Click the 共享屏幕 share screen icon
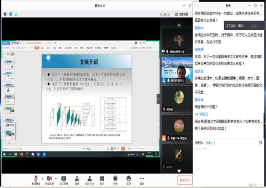This screenshot has width=266, height=188. coord(63,179)
